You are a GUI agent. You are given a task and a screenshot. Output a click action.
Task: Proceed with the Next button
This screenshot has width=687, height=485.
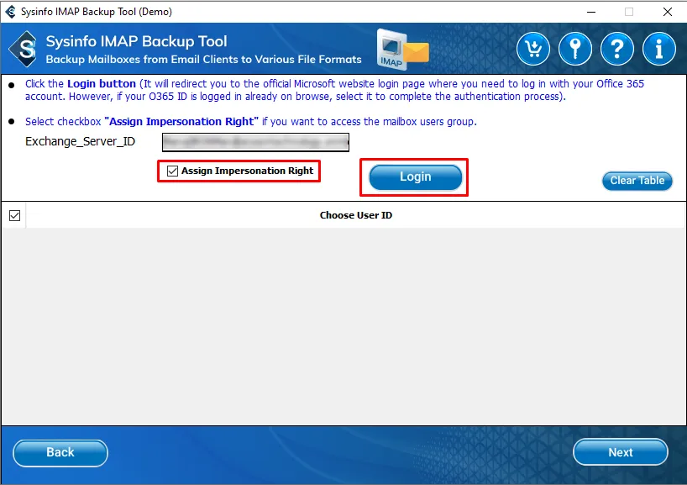tap(621, 452)
